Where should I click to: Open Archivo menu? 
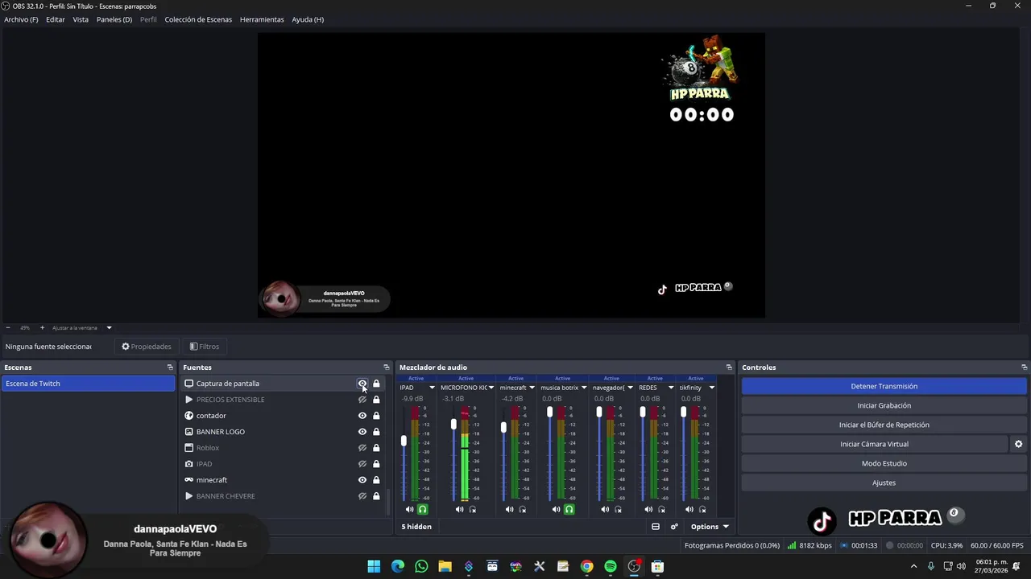[21, 19]
